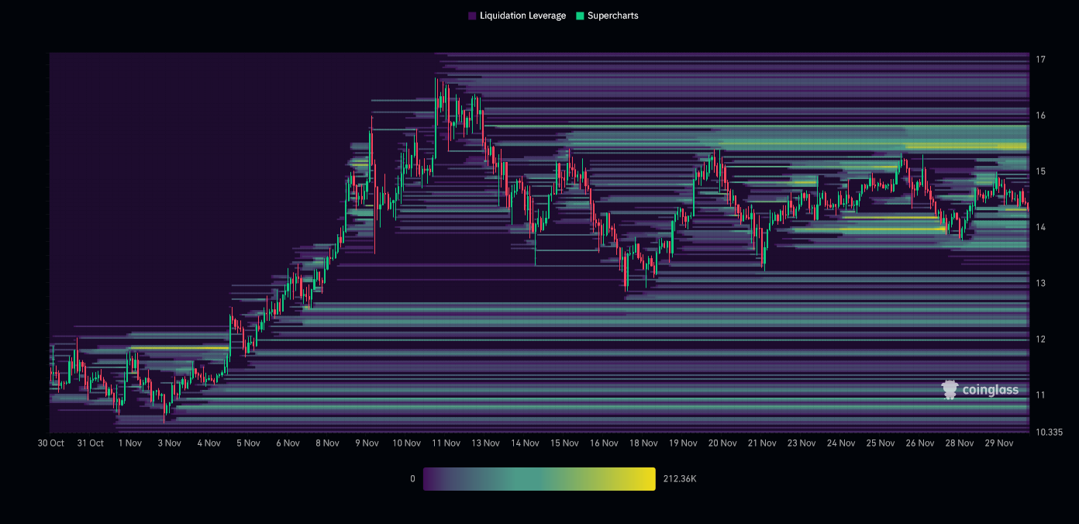
Task: Click the 12 price axis label
Action: tap(1040, 339)
